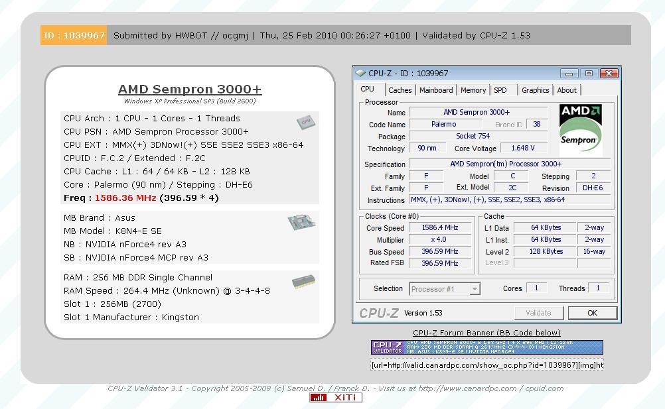Click the L1 Inst. value 64 KBytes
Image resolution: width=665 pixels, height=409 pixels.
546,239
